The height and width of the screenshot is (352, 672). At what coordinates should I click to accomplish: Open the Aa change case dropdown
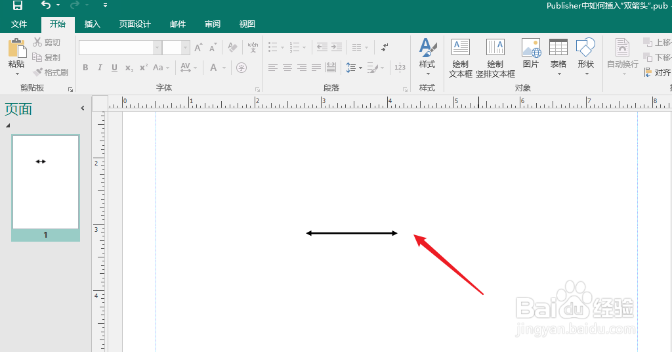point(161,67)
